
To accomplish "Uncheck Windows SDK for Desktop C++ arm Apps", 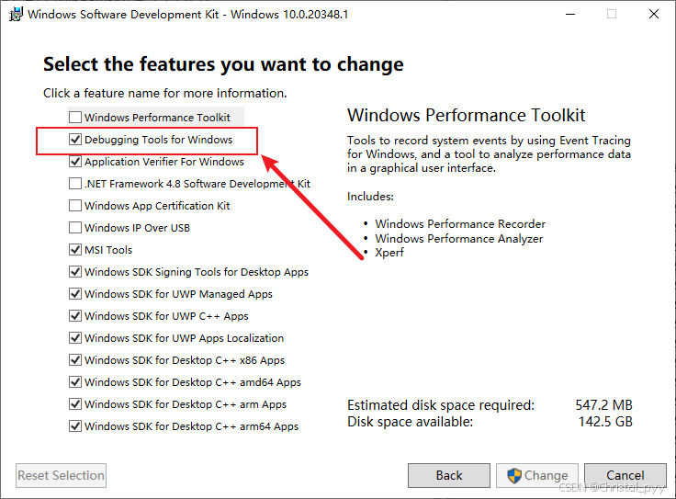I will (75, 404).
